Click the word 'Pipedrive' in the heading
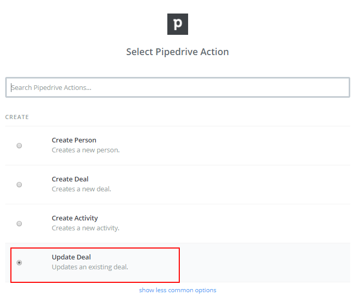The width and height of the screenshot is (357, 300). tap(177, 52)
